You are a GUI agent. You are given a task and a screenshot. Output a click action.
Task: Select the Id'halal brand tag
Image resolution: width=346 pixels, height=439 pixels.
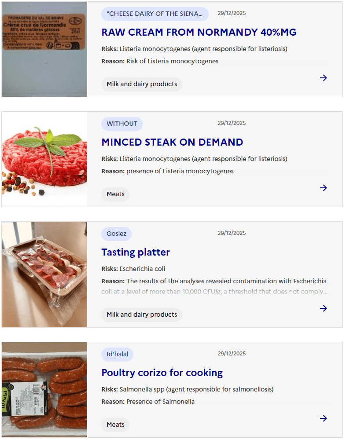pyautogui.click(x=117, y=354)
